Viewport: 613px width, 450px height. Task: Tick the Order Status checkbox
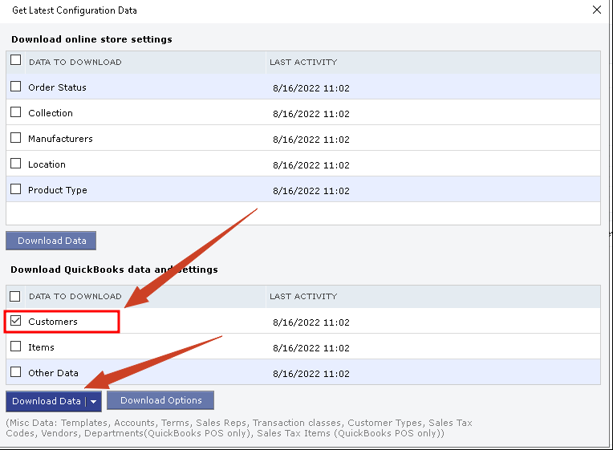tap(15, 86)
